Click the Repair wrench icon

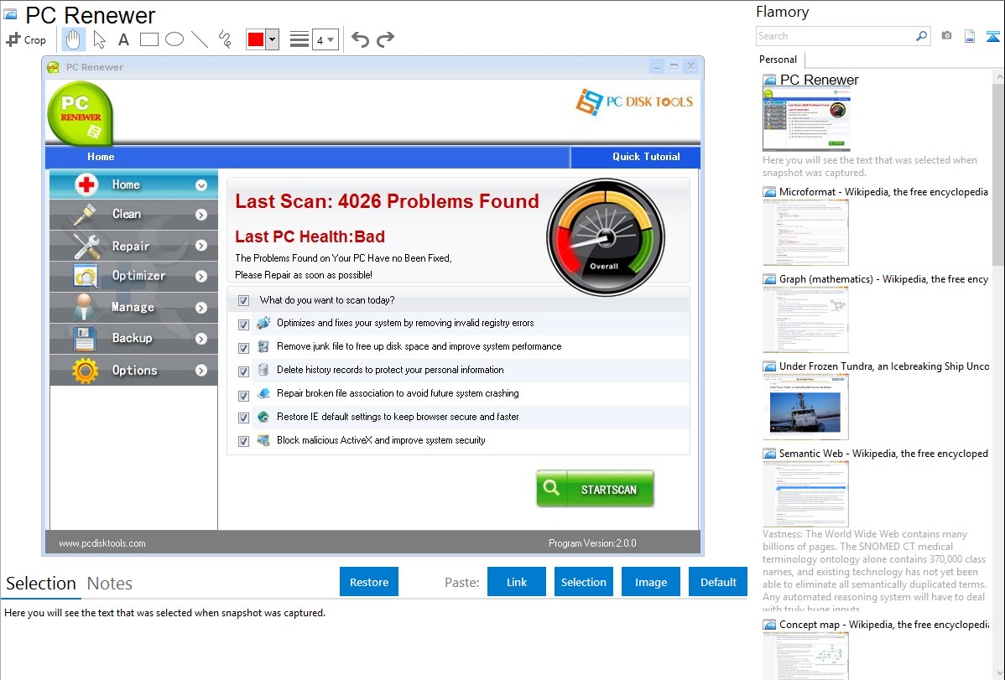(x=86, y=246)
